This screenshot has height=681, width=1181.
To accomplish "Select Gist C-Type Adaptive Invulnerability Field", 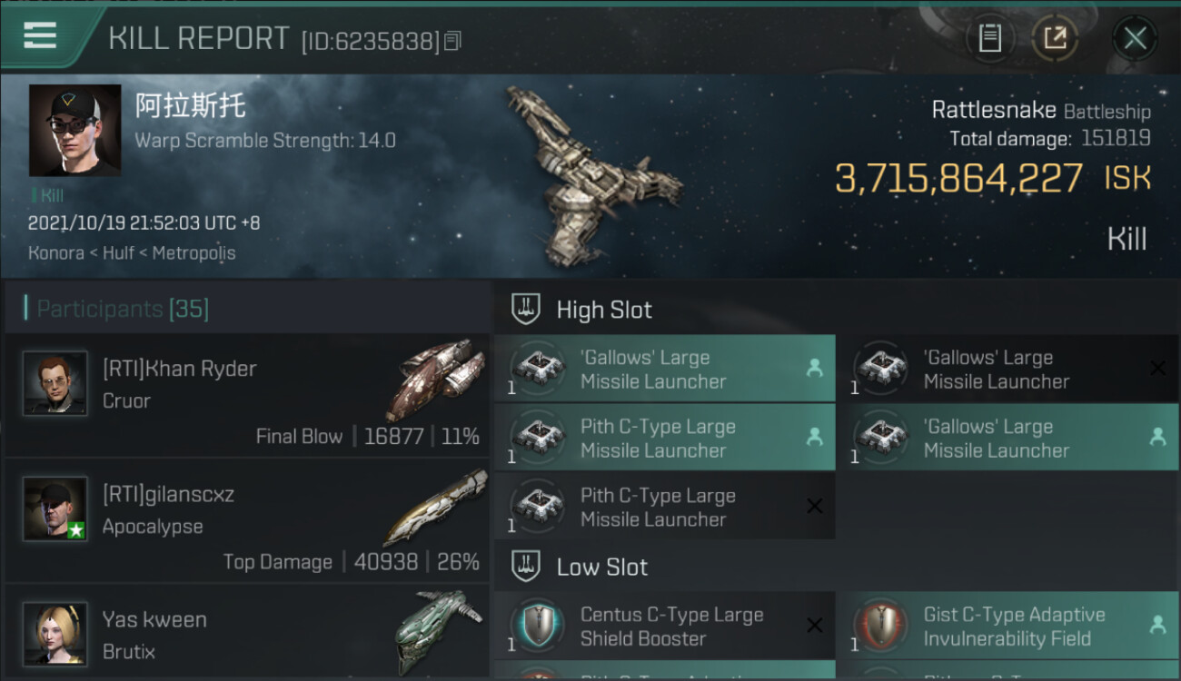I will pos(1007,627).
